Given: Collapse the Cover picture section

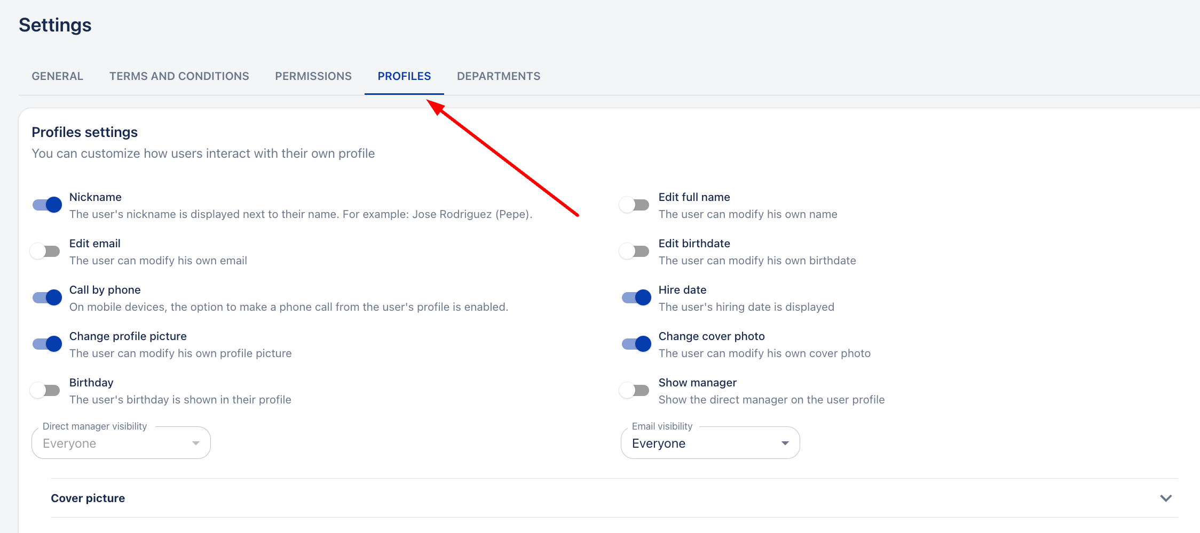Looking at the screenshot, I should click(x=1165, y=498).
